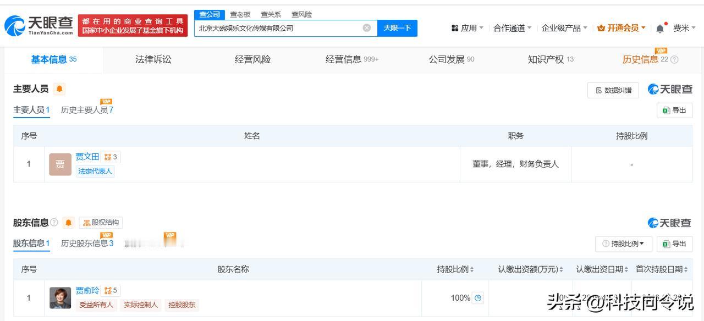
Task: Sort by 首次持股日期 column header
Action: tap(662, 269)
